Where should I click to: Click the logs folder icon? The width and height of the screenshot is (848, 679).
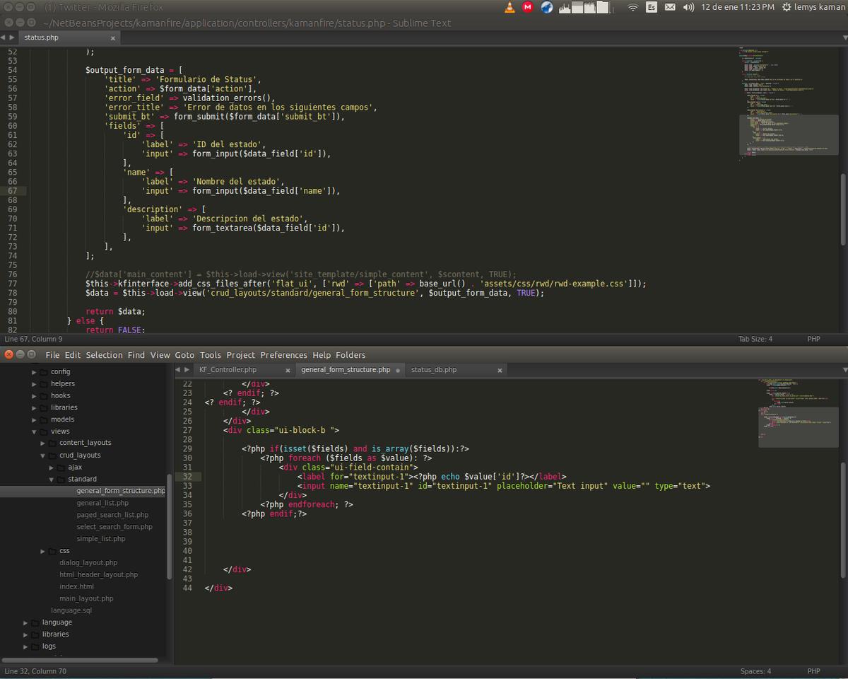35,646
